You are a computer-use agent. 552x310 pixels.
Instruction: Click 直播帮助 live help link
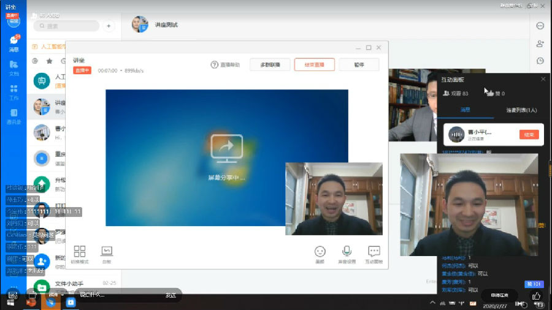225,65
